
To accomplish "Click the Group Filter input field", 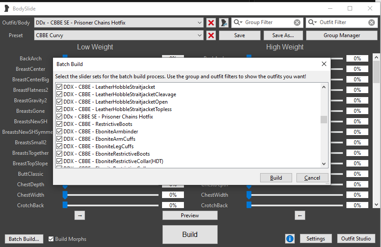I will pos(267,22).
